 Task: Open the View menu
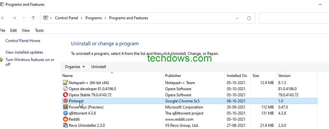click(26, 30)
